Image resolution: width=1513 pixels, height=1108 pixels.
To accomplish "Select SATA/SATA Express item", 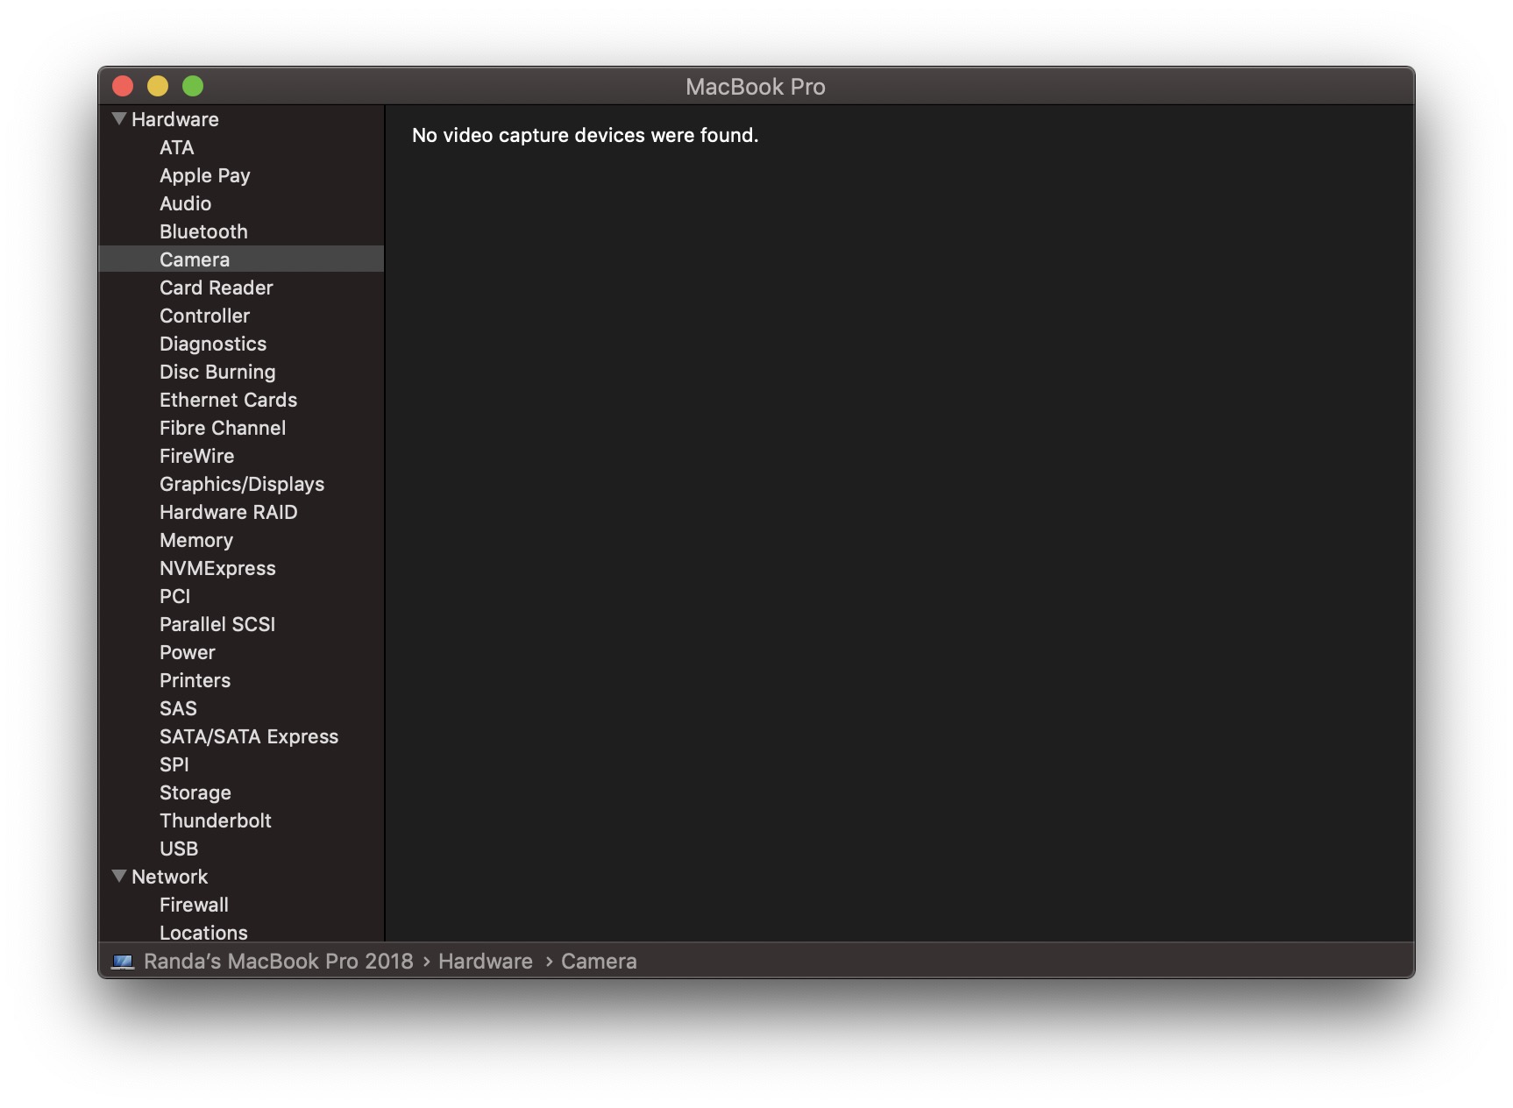I will pos(249,736).
